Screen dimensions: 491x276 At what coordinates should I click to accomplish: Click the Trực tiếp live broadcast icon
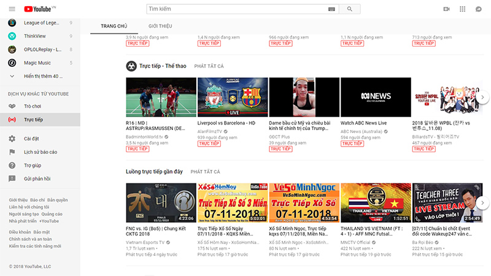tap(12, 120)
